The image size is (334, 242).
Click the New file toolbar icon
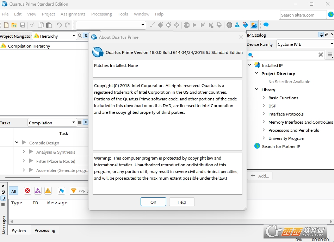click(x=6, y=25)
